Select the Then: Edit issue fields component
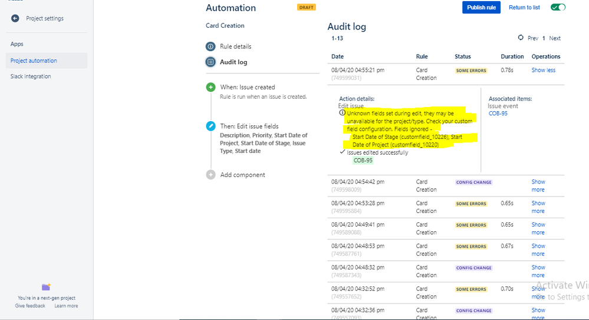Viewport: 589px width, 320px height. [249, 126]
